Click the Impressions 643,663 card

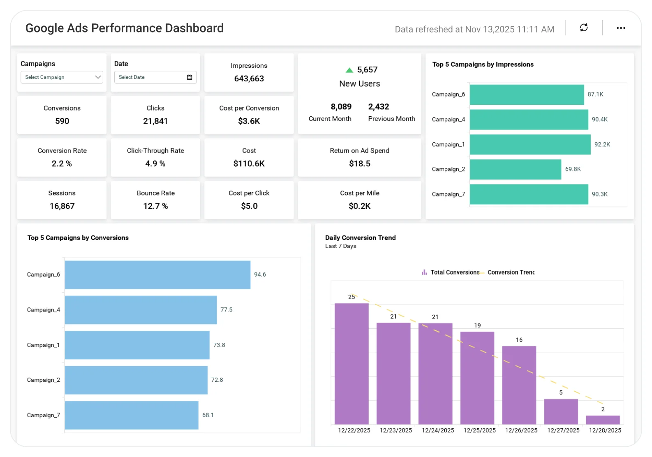point(249,72)
